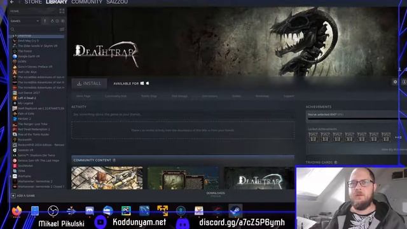Click the activity post input field
The height and width of the screenshot is (229, 407).
coord(183,114)
